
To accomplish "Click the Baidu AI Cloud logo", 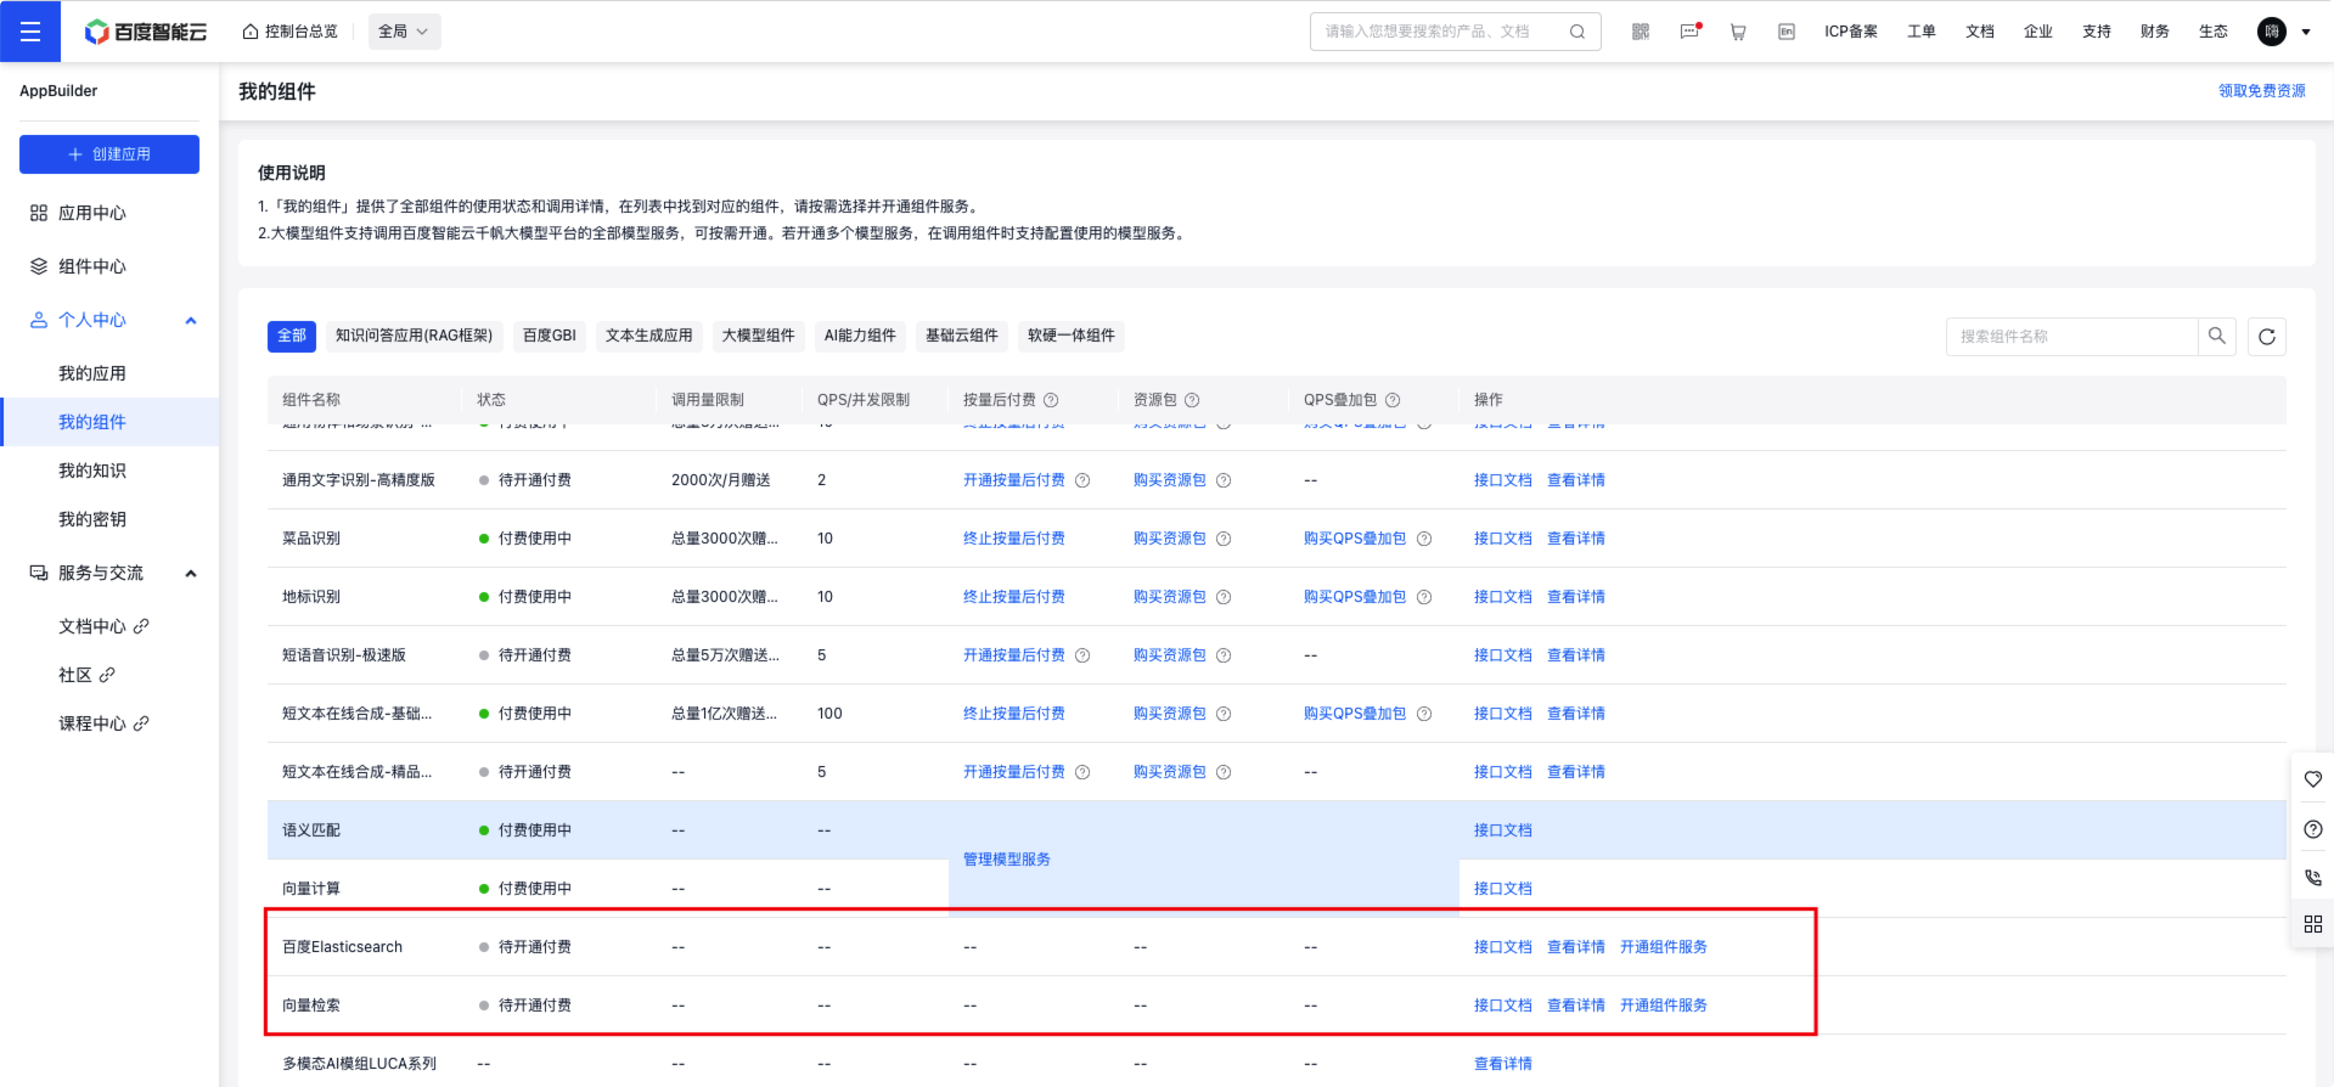I will tap(145, 32).
